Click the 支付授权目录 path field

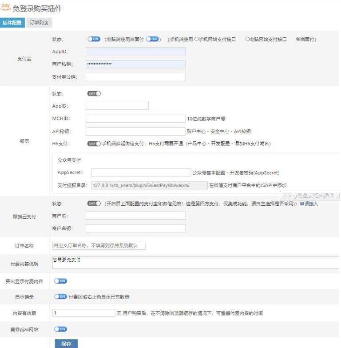tap(149, 185)
